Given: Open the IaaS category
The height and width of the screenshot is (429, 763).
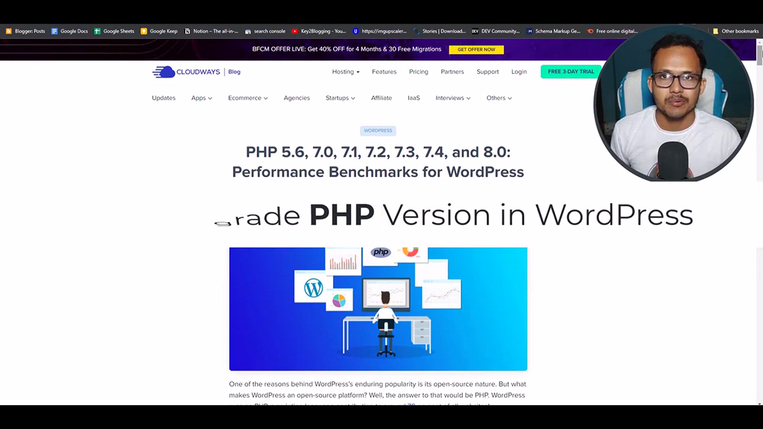Looking at the screenshot, I should point(414,98).
